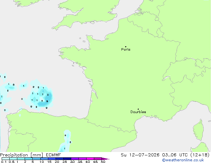Click the Dourbies city label

point(138,112)
